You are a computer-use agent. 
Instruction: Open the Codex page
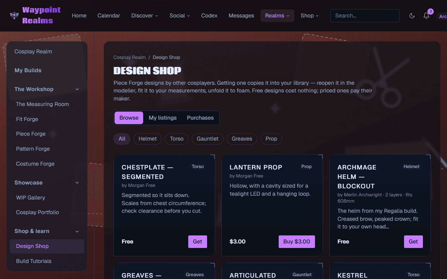[x=209, y=16]
